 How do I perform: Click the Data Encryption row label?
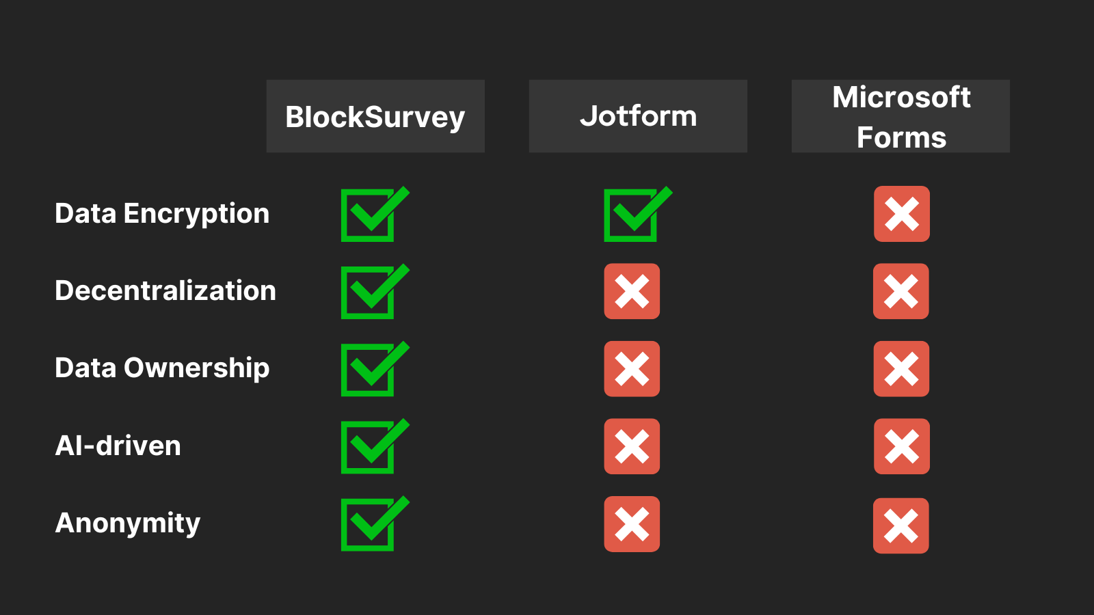pyautogui.click(x=162, y=214)
